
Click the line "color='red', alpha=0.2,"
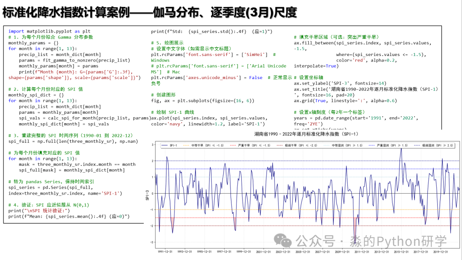pyautogui.click(x=366, y=60)
